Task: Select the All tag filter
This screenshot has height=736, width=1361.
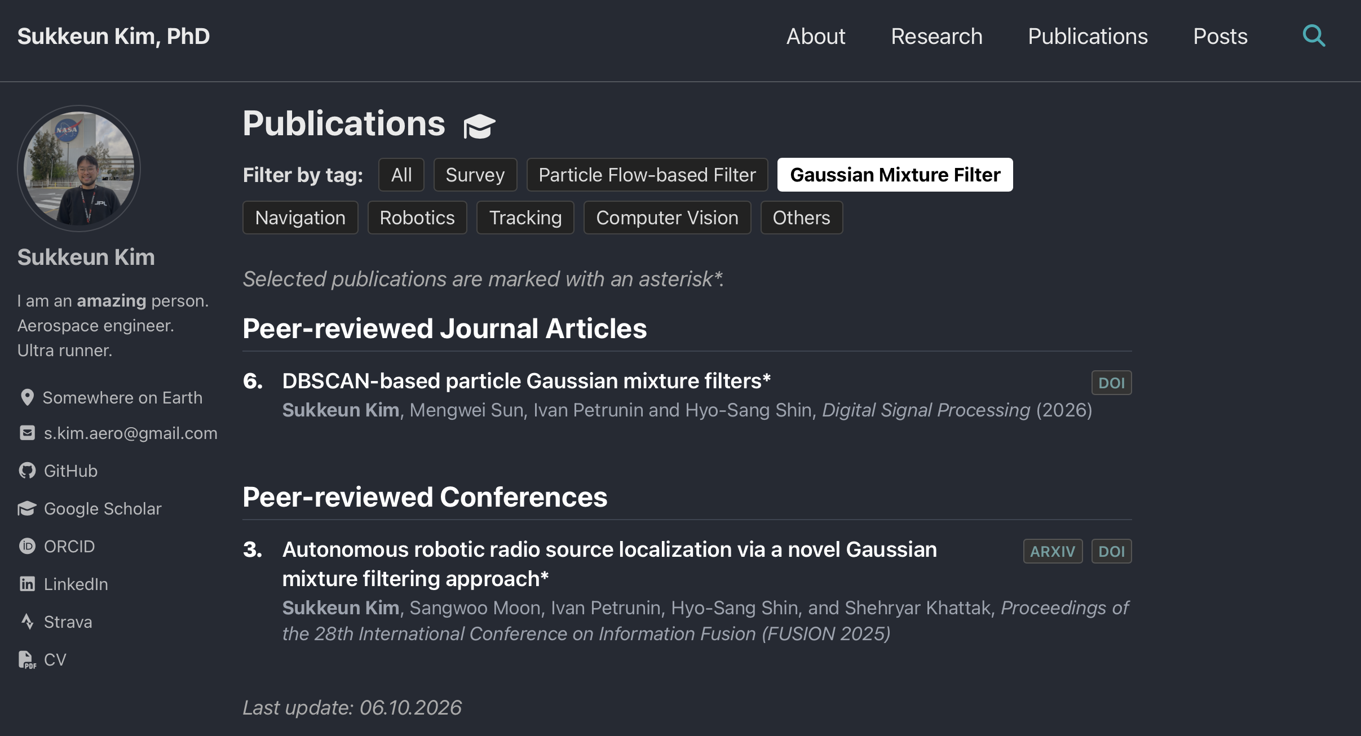Action: [401, 175]
